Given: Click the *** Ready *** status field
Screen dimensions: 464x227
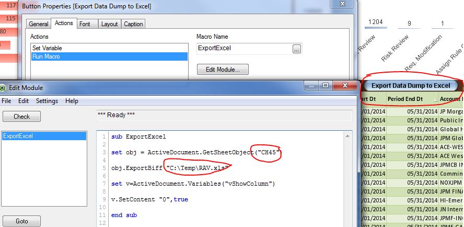Looking at the screenshot, I should [x=224, y=116].
